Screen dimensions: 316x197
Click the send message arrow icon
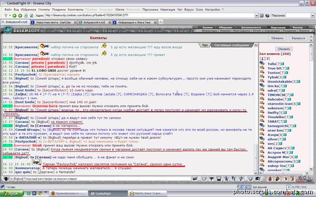click(195, 179)
